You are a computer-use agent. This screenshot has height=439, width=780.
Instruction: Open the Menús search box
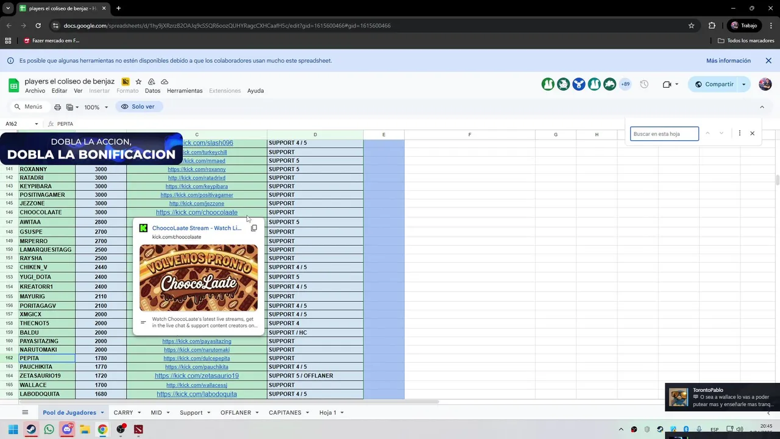point(29,107)
